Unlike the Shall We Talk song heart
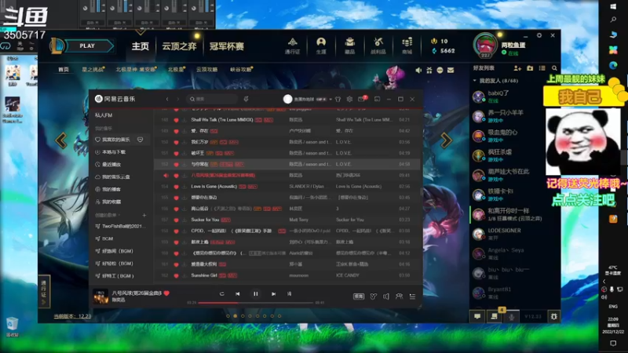 (176, 120)
